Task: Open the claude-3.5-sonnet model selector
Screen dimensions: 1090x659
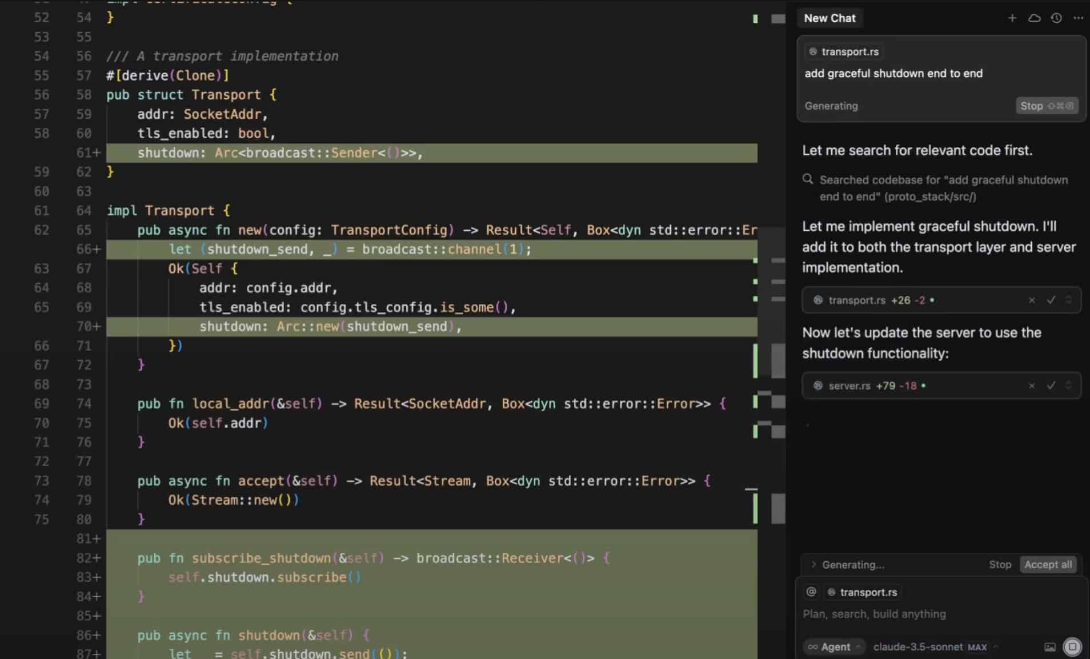Action: pyautogui.click(x=936, y=647)
